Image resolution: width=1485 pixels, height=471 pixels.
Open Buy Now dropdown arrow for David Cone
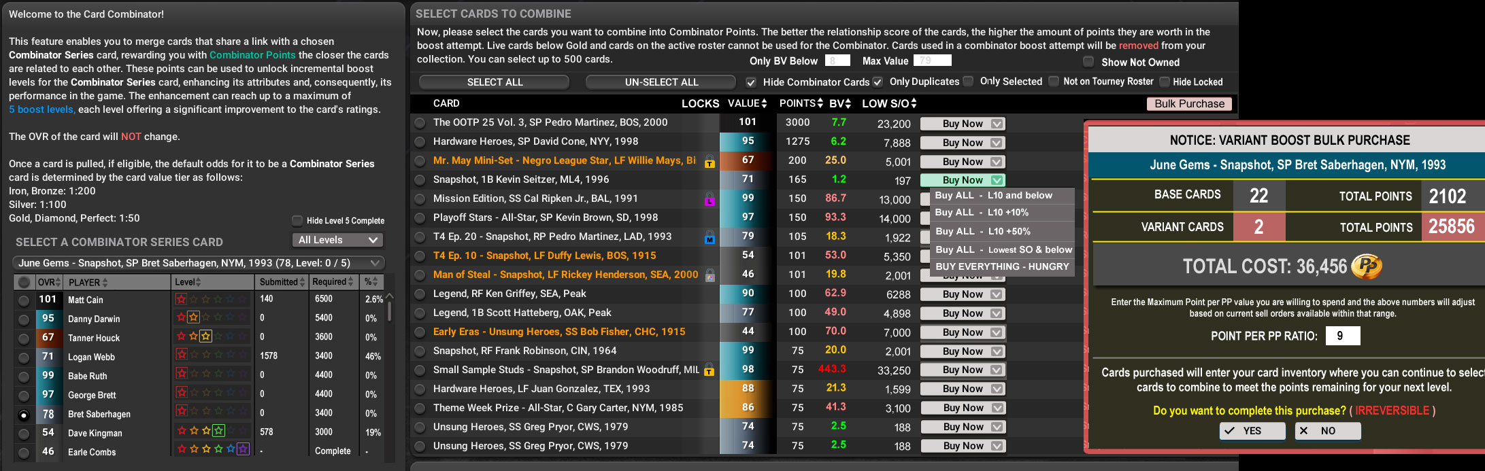[997, 143]
